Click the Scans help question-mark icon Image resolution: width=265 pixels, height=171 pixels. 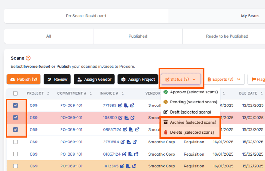point(28,58)
